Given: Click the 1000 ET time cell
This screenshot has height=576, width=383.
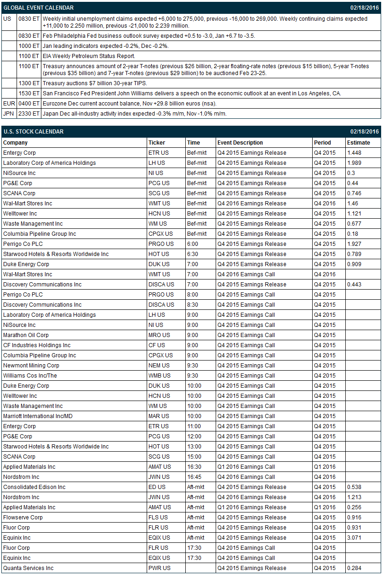Looking at the screenshot, I should coord(29,46).
